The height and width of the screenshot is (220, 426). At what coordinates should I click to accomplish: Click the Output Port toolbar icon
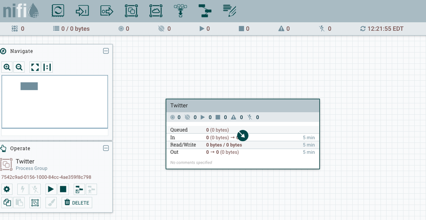[107, 11]
